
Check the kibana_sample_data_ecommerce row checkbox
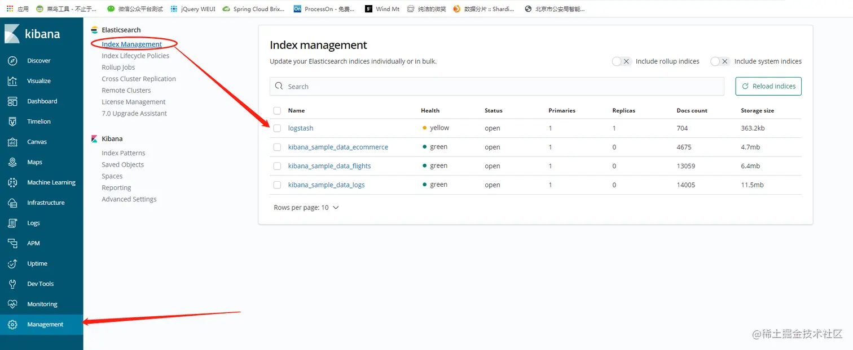[x=277, y=147]
